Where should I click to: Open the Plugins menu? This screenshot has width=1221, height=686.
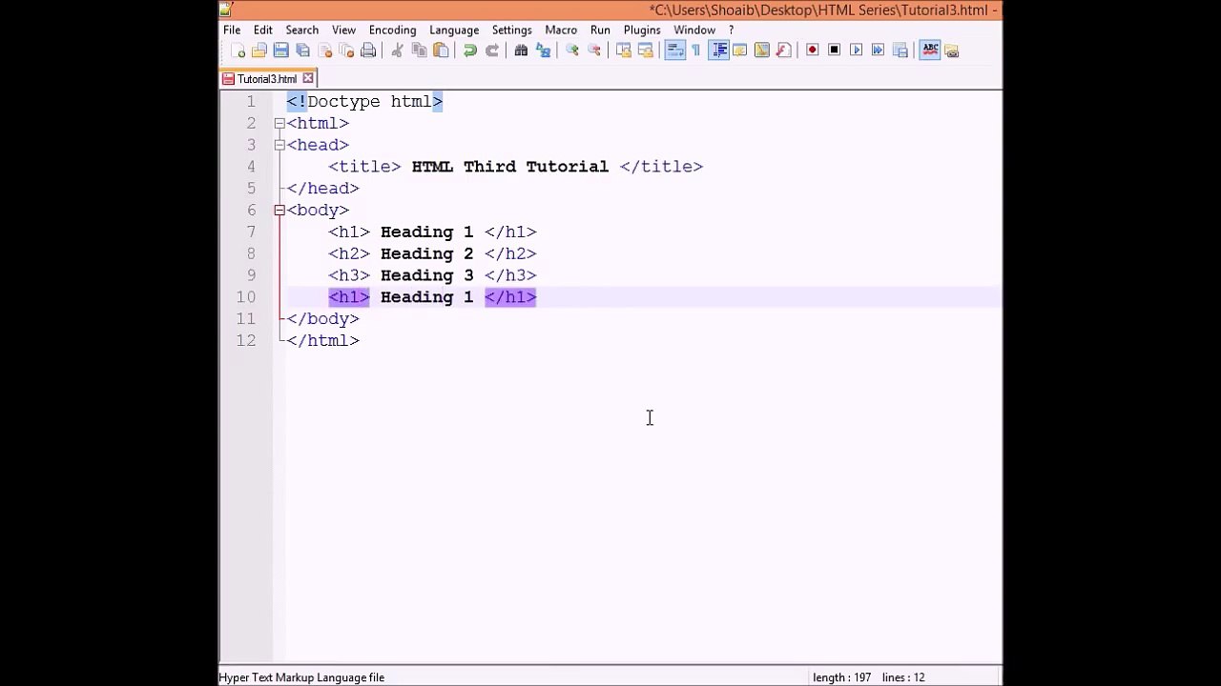[642, 30]
